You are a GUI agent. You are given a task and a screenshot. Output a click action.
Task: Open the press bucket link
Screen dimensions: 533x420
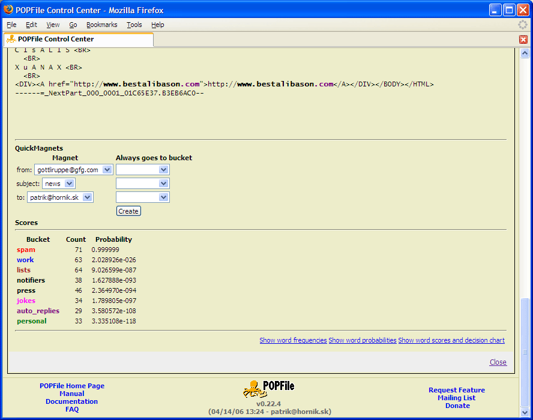click(x=26, y=290)
